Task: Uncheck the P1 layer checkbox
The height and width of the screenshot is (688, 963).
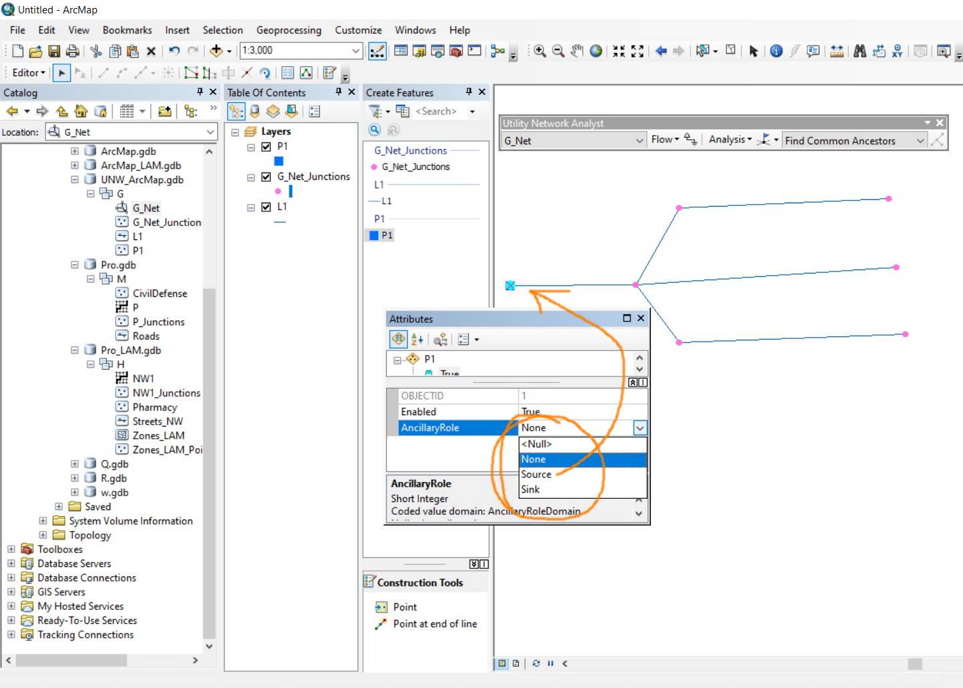Action: coord(266,146)
